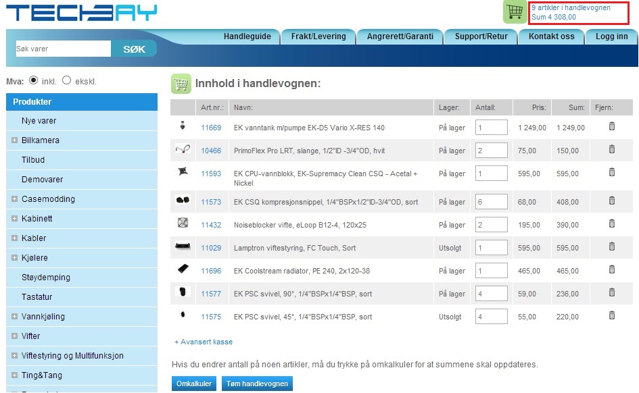Expand the Bilkamera category
The height and width of the screenshot is (393, 639).
(x=15, y=140)
